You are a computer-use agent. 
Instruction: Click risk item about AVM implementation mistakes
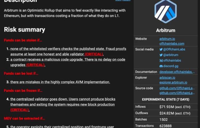point(60,82)
